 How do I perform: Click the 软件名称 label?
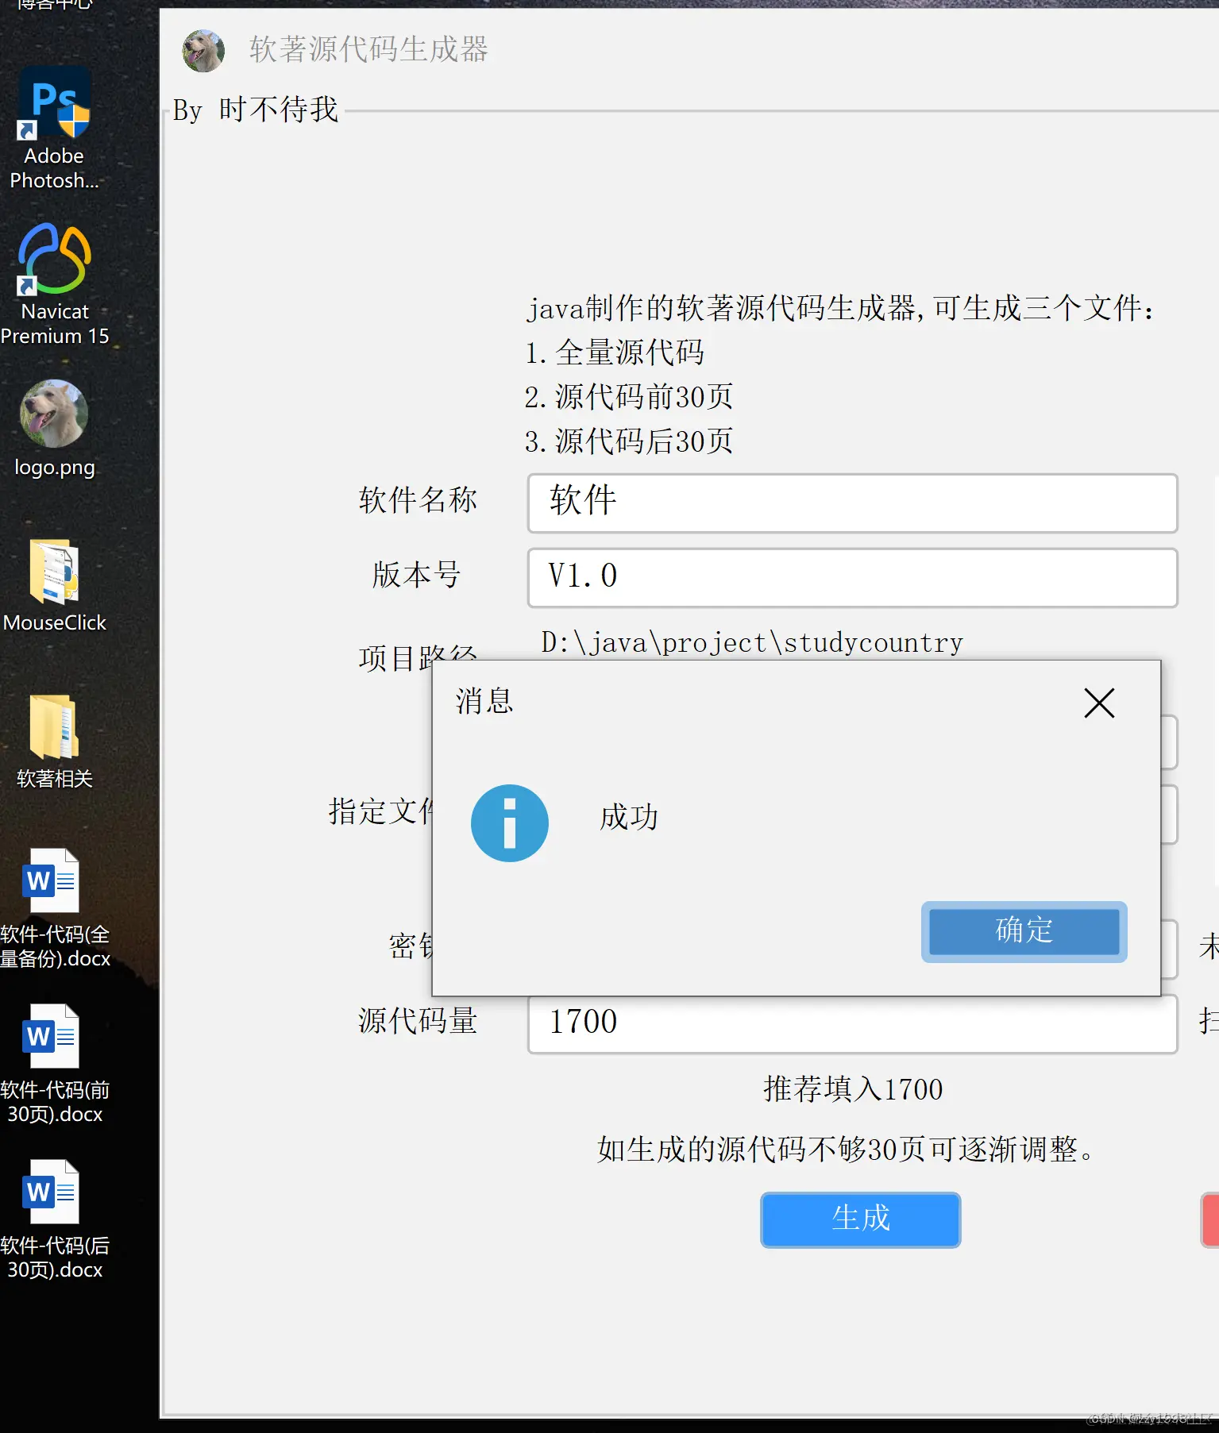418,499
